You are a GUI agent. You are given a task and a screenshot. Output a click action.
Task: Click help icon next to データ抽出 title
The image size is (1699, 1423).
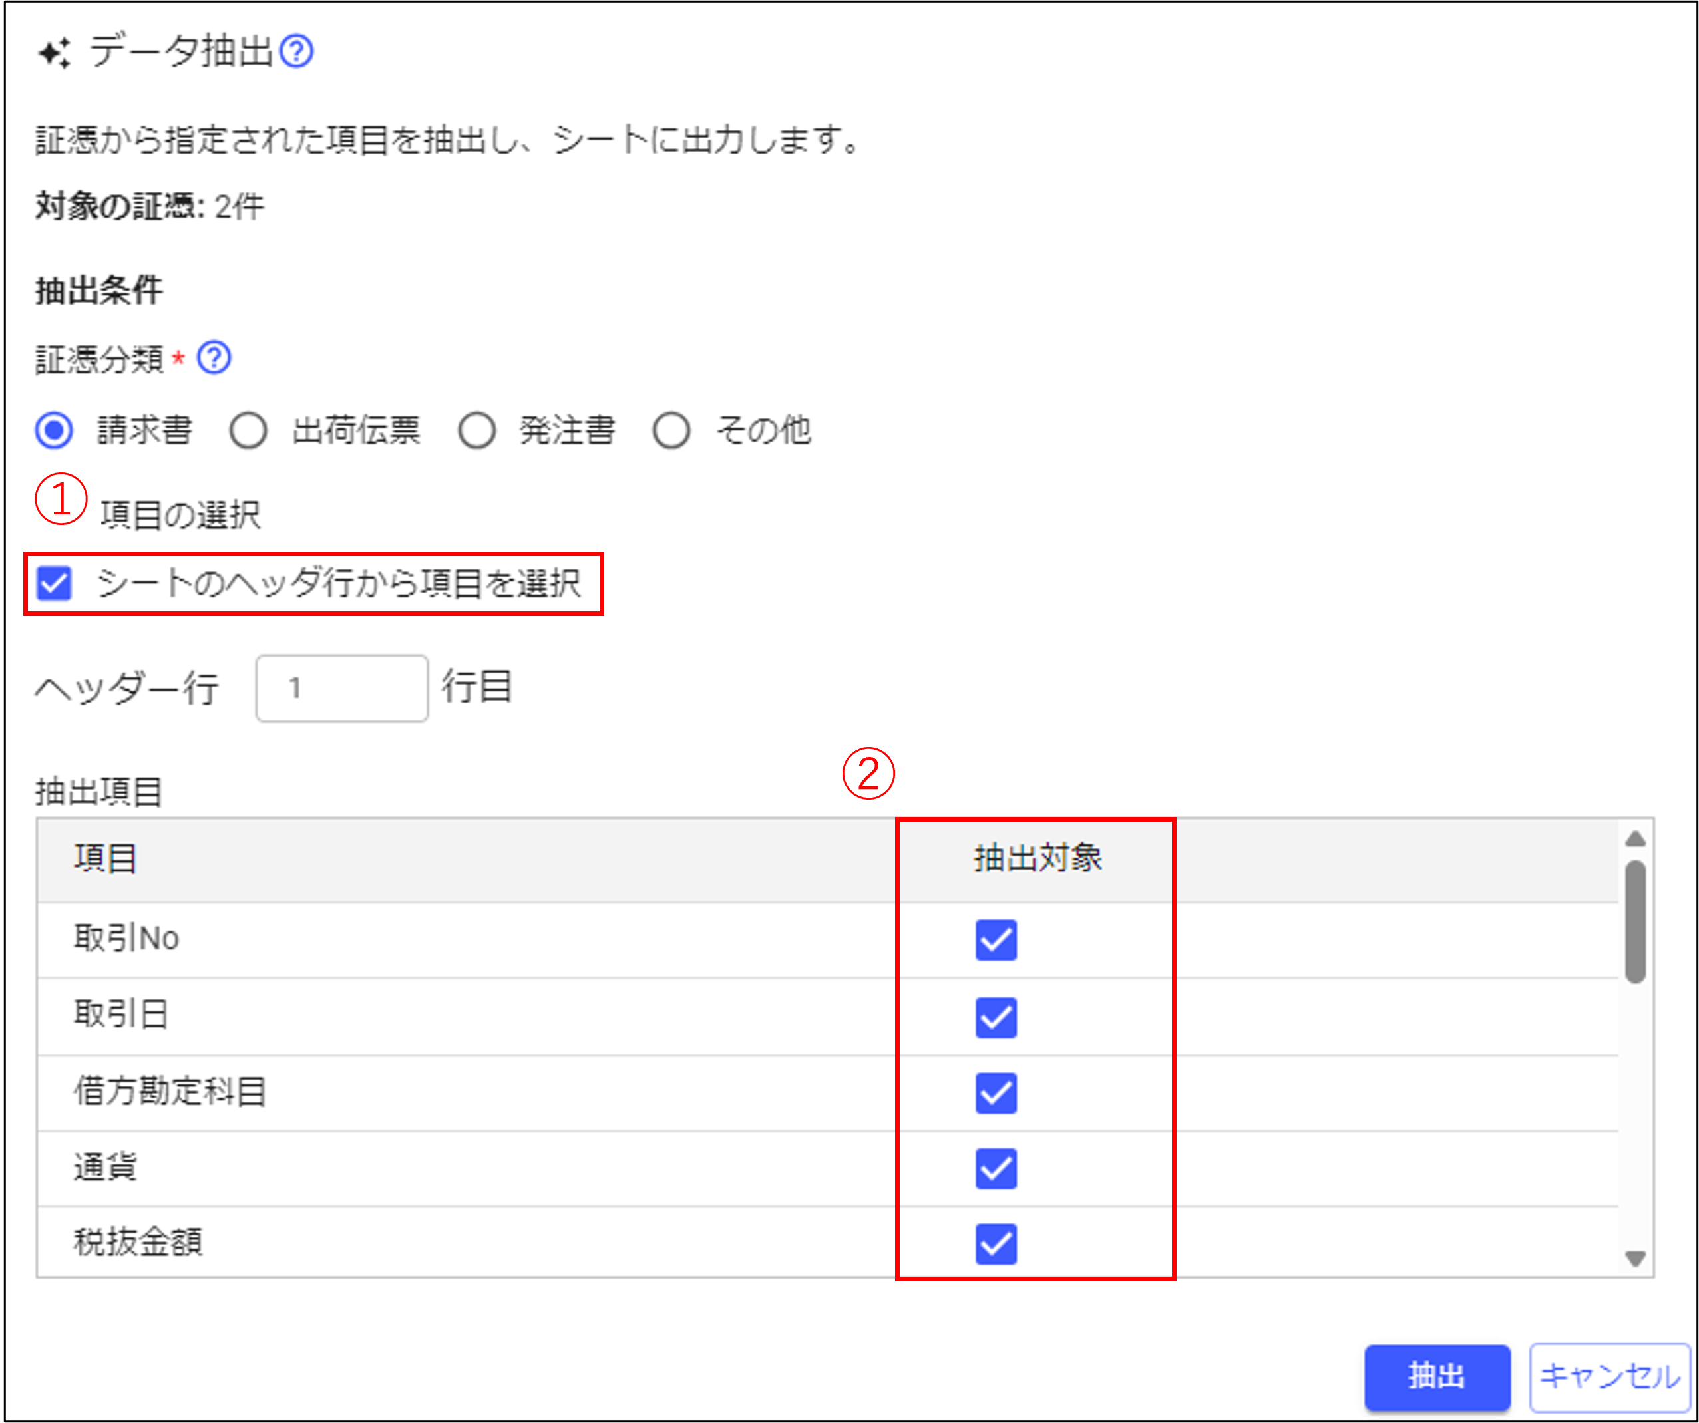(296, 52)
